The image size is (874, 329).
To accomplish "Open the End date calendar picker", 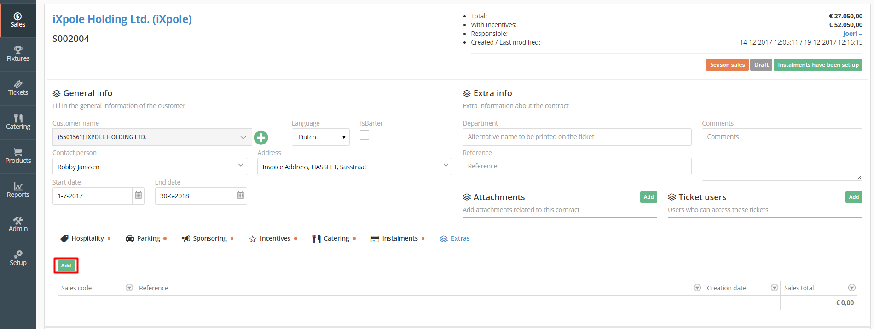I will tap(241, 196).
